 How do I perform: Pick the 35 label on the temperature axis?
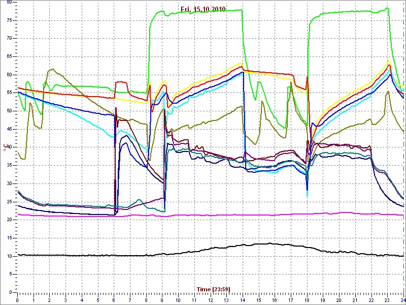(10, 165)
